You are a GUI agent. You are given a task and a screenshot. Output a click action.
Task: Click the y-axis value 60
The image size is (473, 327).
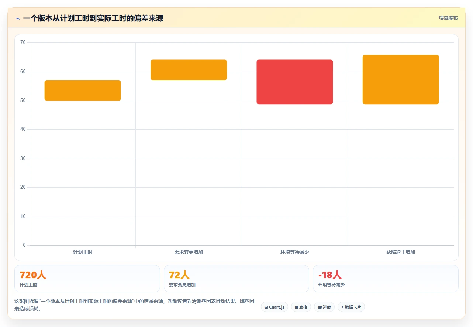[23, 72]
